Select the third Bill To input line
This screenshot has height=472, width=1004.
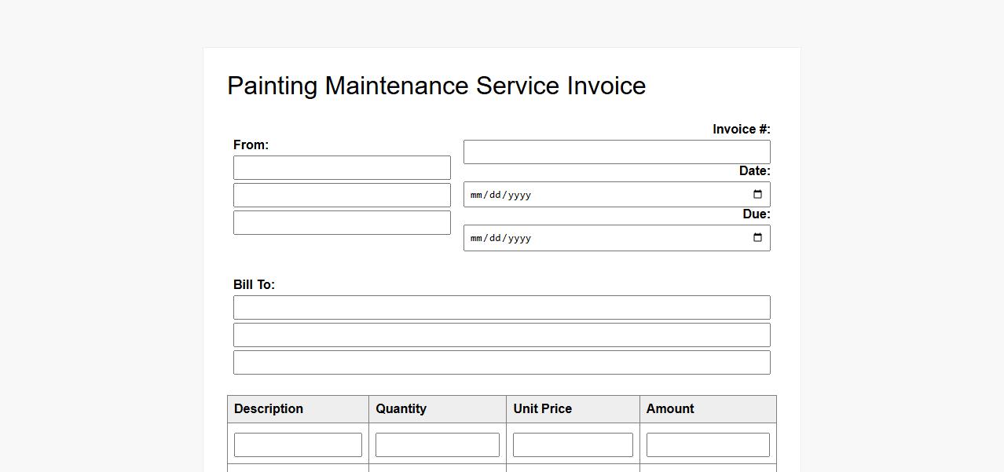501,363
